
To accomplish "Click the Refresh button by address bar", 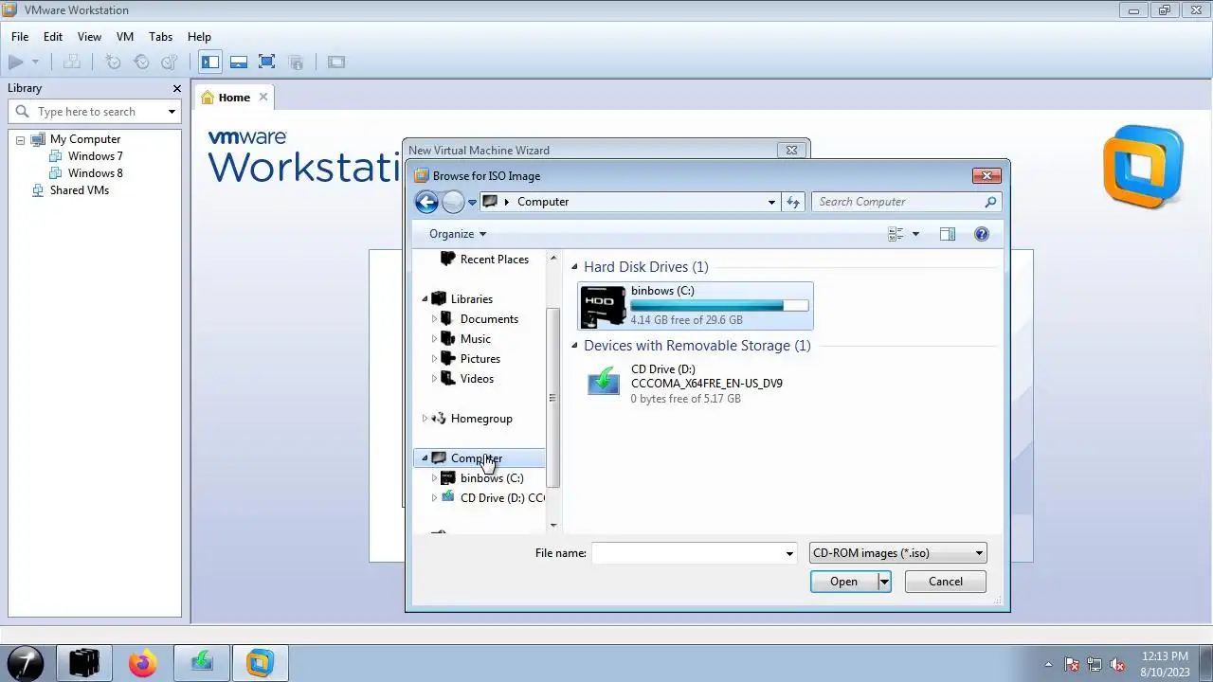I will (x=793, y=202).
